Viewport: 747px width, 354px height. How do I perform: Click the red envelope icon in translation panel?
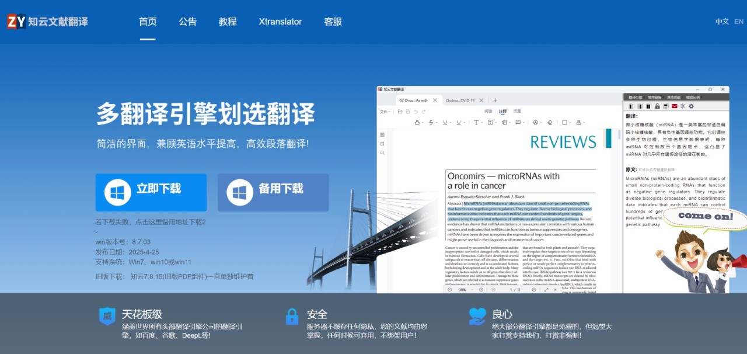click(x=674, y=106)
